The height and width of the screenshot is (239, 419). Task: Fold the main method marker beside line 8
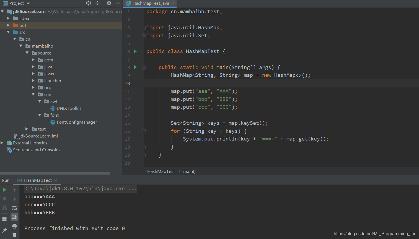144,67
